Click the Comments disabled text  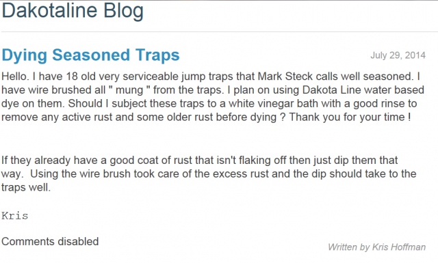pyautogui.click(x=50, y=242)
